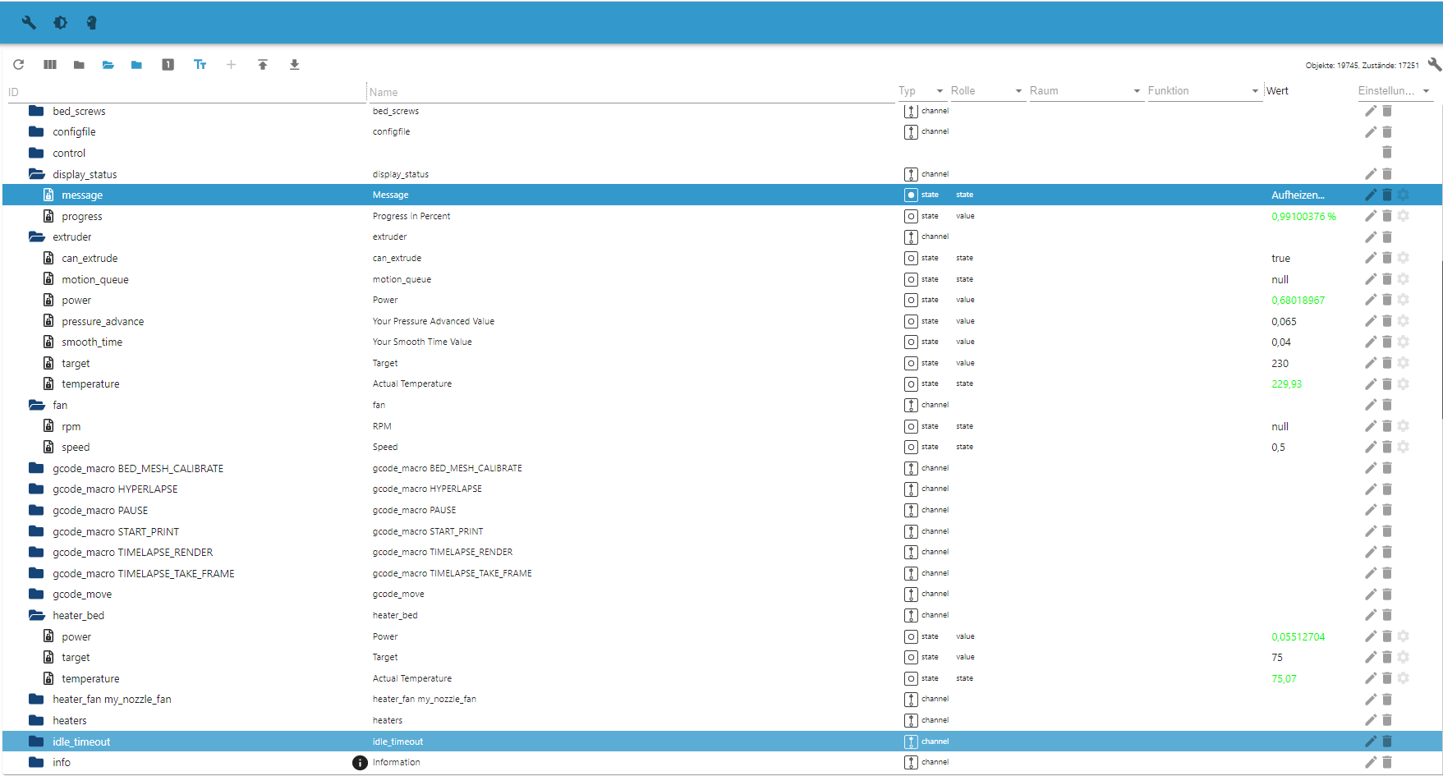Click 'Your Pressure Advanced Value' name

[x=434, y=321]
